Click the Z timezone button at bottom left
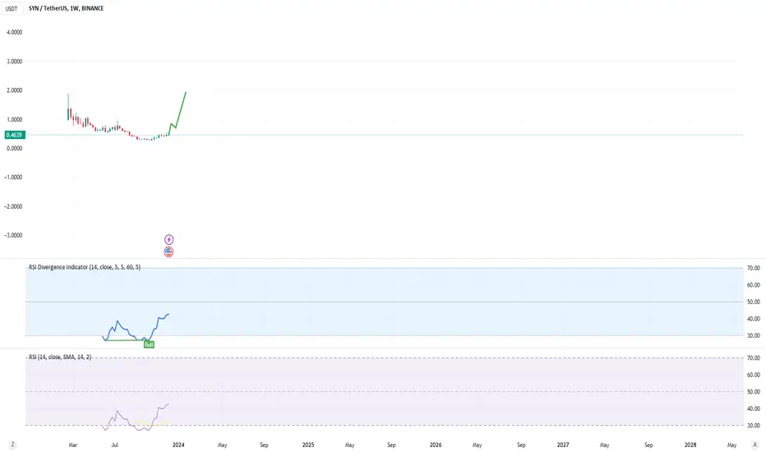 pos(12,445)
